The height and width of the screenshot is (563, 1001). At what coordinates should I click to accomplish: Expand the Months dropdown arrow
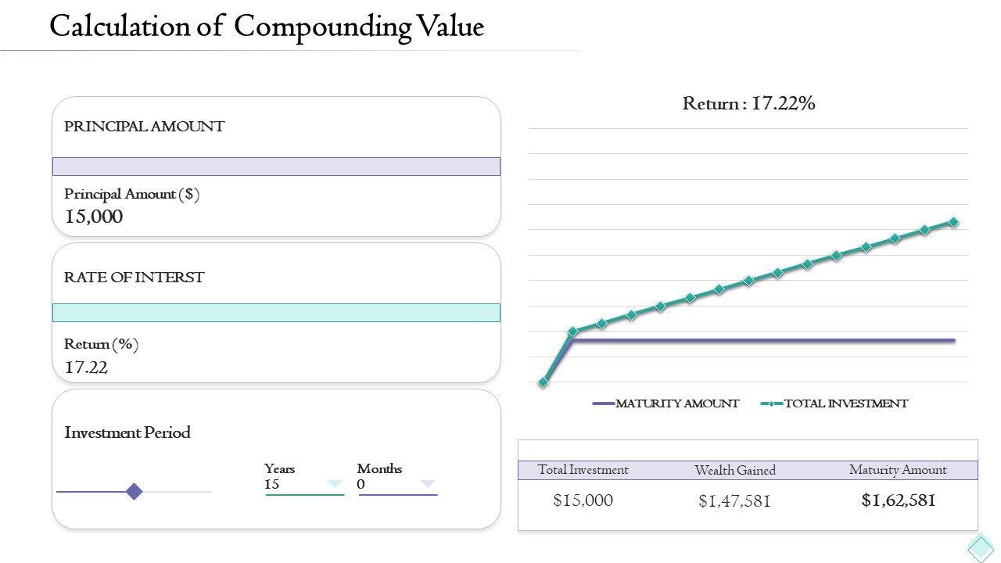coord(427,484)
